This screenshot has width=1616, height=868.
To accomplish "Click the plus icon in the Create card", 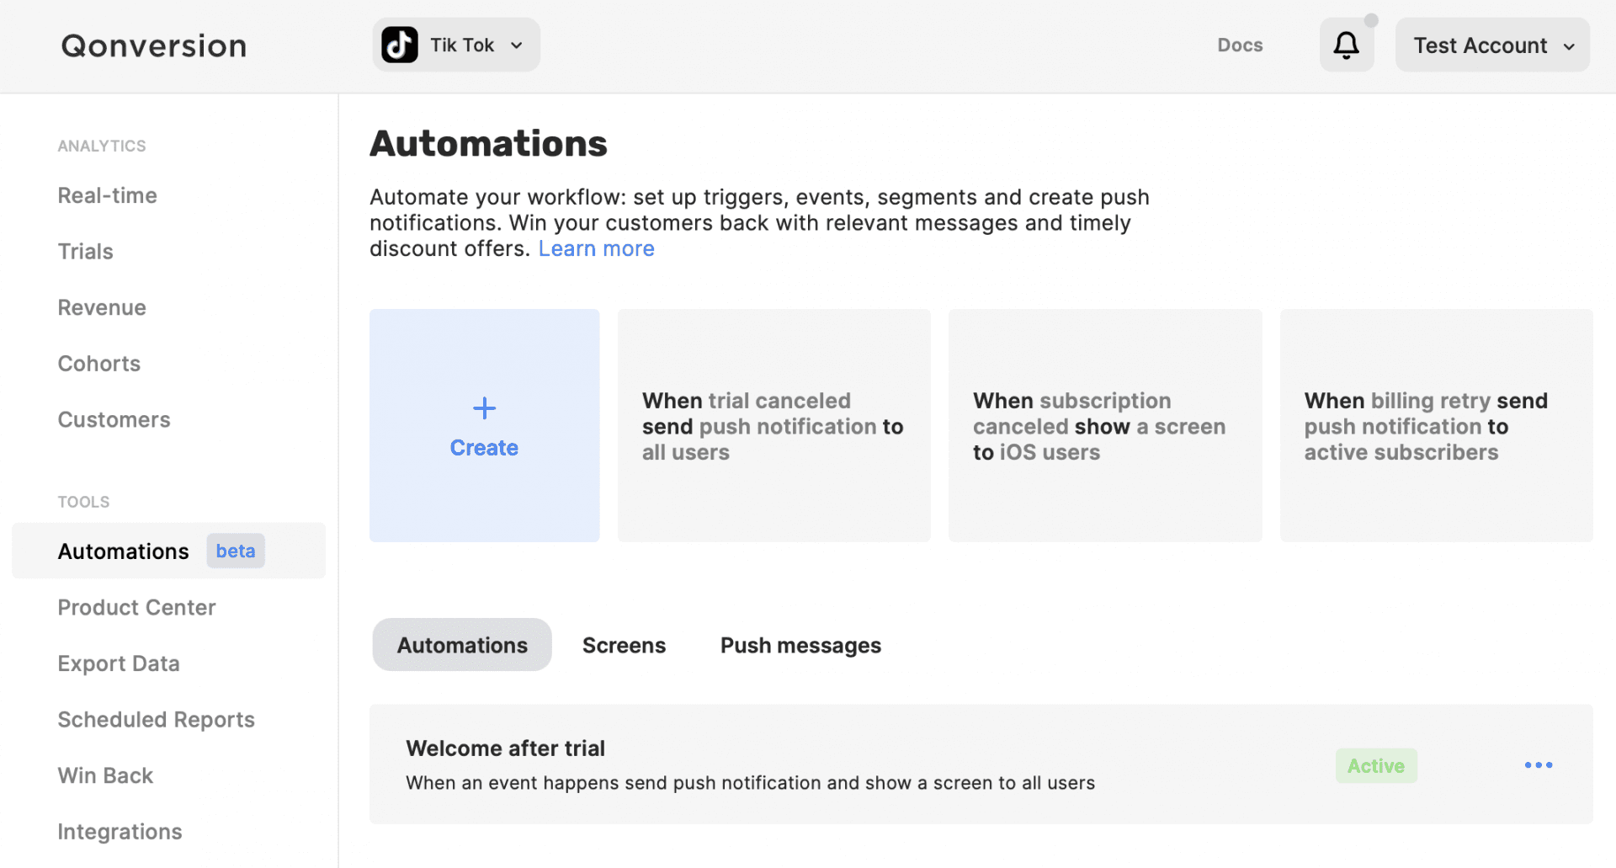I will [x=484, y=408].
